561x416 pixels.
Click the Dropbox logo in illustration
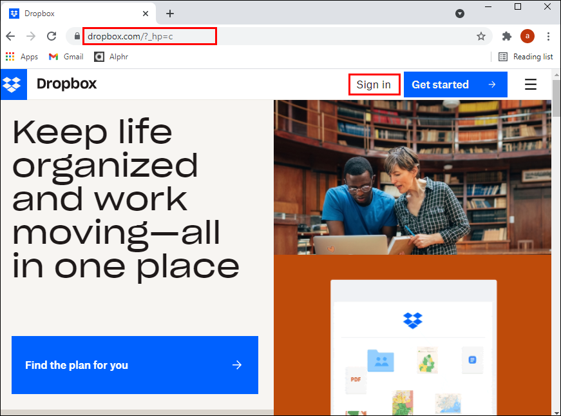tap(412, 321)
